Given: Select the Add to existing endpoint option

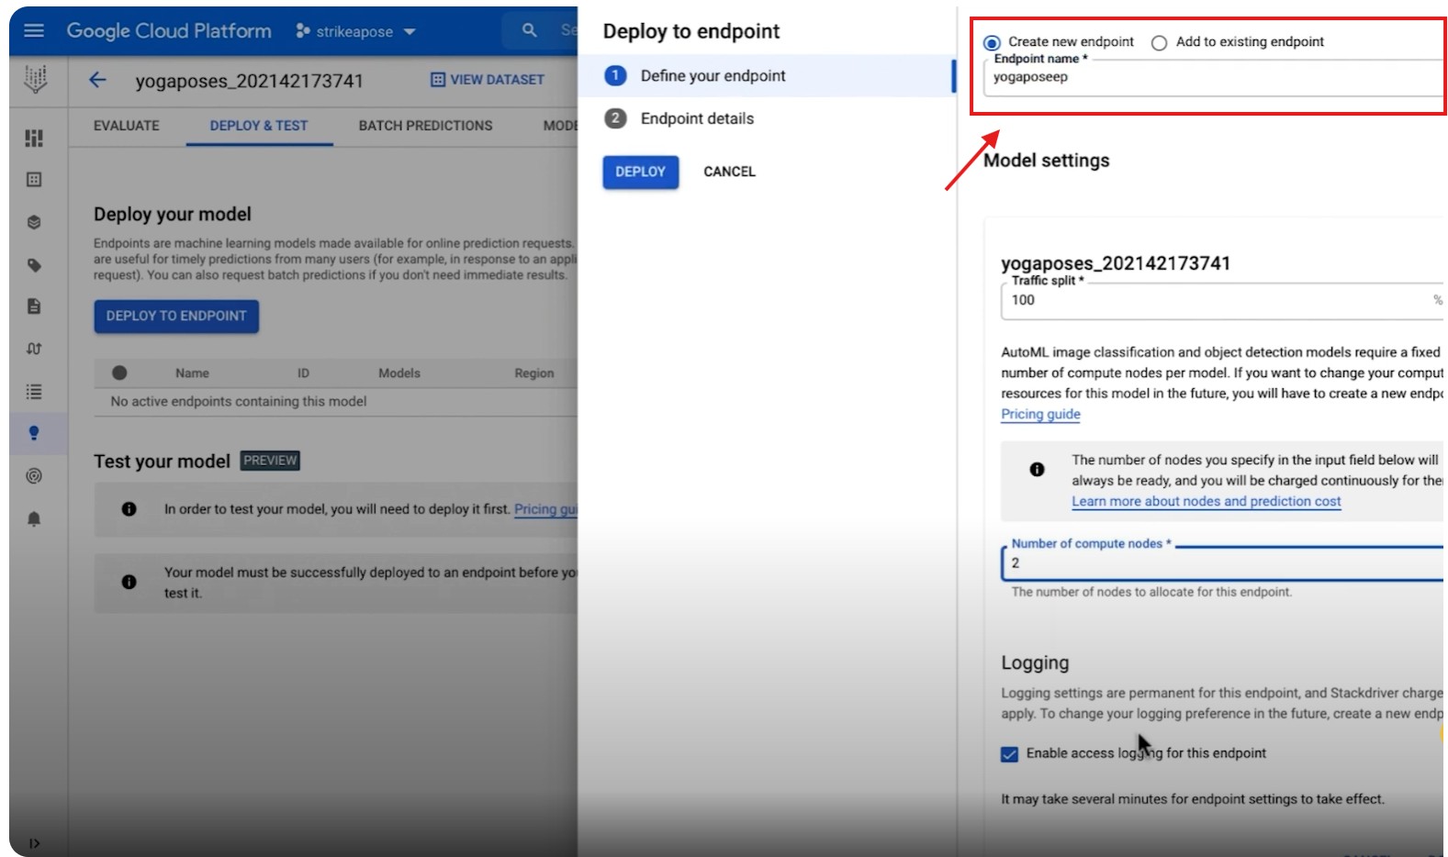Looking at the screenshot, I should pyautogui.click(x=1160, y=43).
